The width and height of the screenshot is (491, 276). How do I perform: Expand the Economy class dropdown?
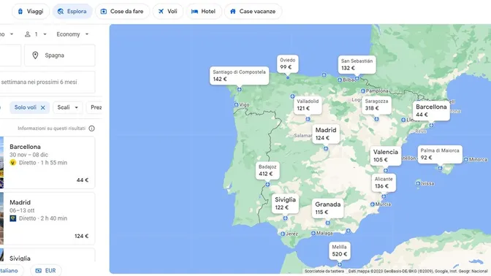pyautogui.click(x=72, y=34)
